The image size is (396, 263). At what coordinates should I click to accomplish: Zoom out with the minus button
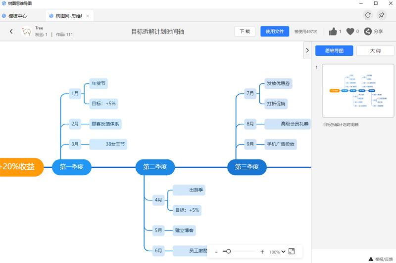click(x=216, y=252)
